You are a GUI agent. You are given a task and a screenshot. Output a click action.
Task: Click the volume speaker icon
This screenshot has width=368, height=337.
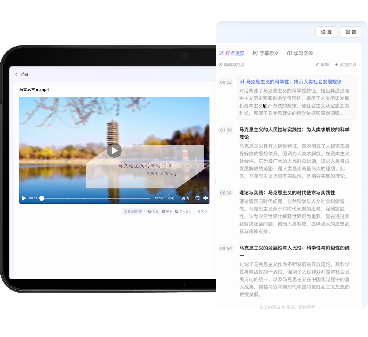205,198
